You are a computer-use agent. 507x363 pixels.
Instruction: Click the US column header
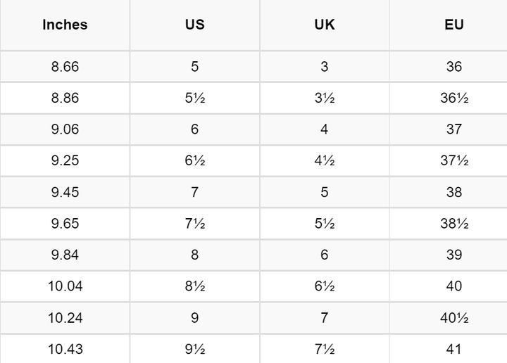194,25
